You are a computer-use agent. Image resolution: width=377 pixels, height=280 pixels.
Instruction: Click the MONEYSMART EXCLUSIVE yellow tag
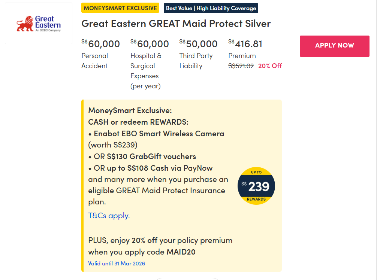tap(120, 8)
